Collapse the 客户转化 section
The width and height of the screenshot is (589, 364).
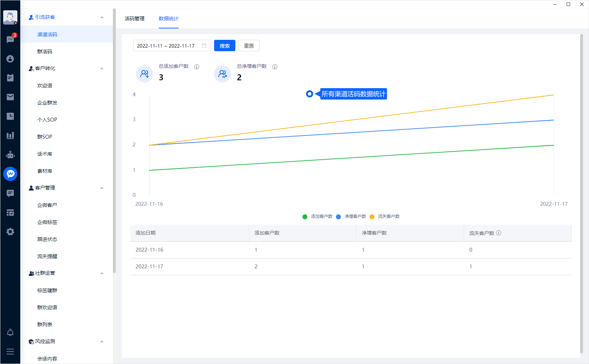(x=102, y=68)
